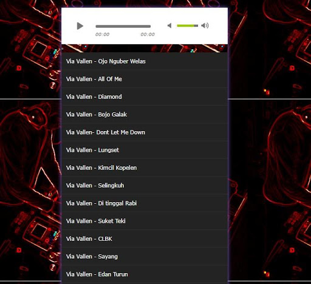This screenshot has width=311, height=284.
Task: Select Via Vallen - Sayang from the list
Action: (x=145, y=257)
